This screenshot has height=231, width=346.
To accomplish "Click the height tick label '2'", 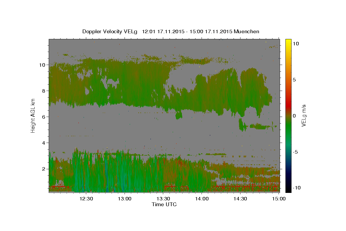I will click(x=44, y=169).
